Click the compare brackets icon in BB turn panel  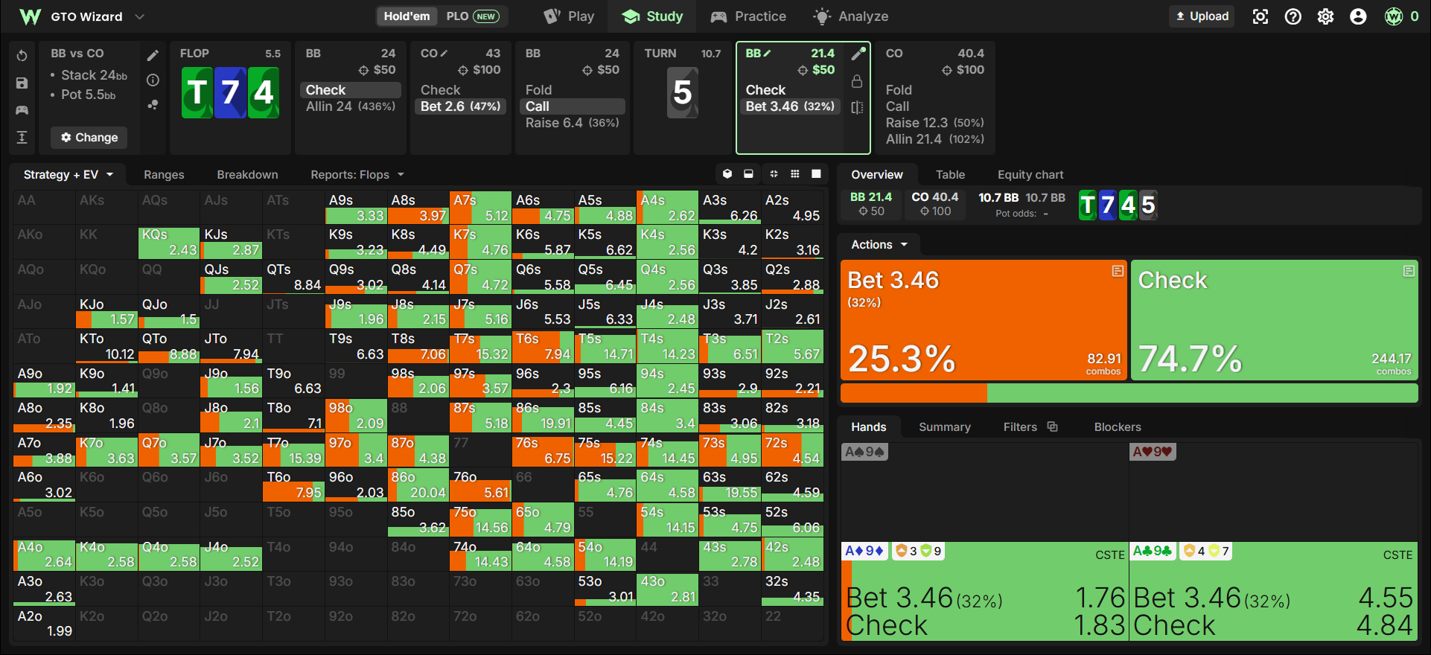857,107
